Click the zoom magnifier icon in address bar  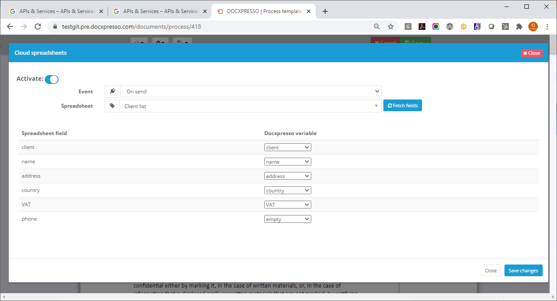(377, 26)
